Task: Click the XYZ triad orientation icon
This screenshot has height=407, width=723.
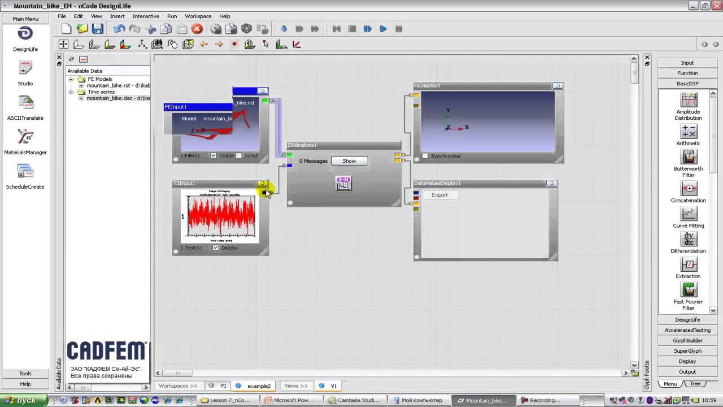Action: click(x=141, y=44)
